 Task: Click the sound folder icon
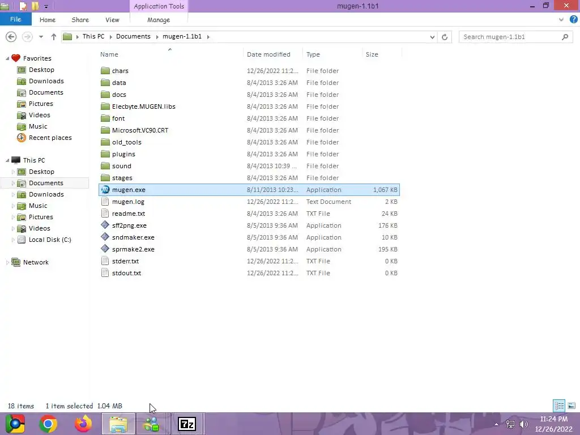[105, 166]
